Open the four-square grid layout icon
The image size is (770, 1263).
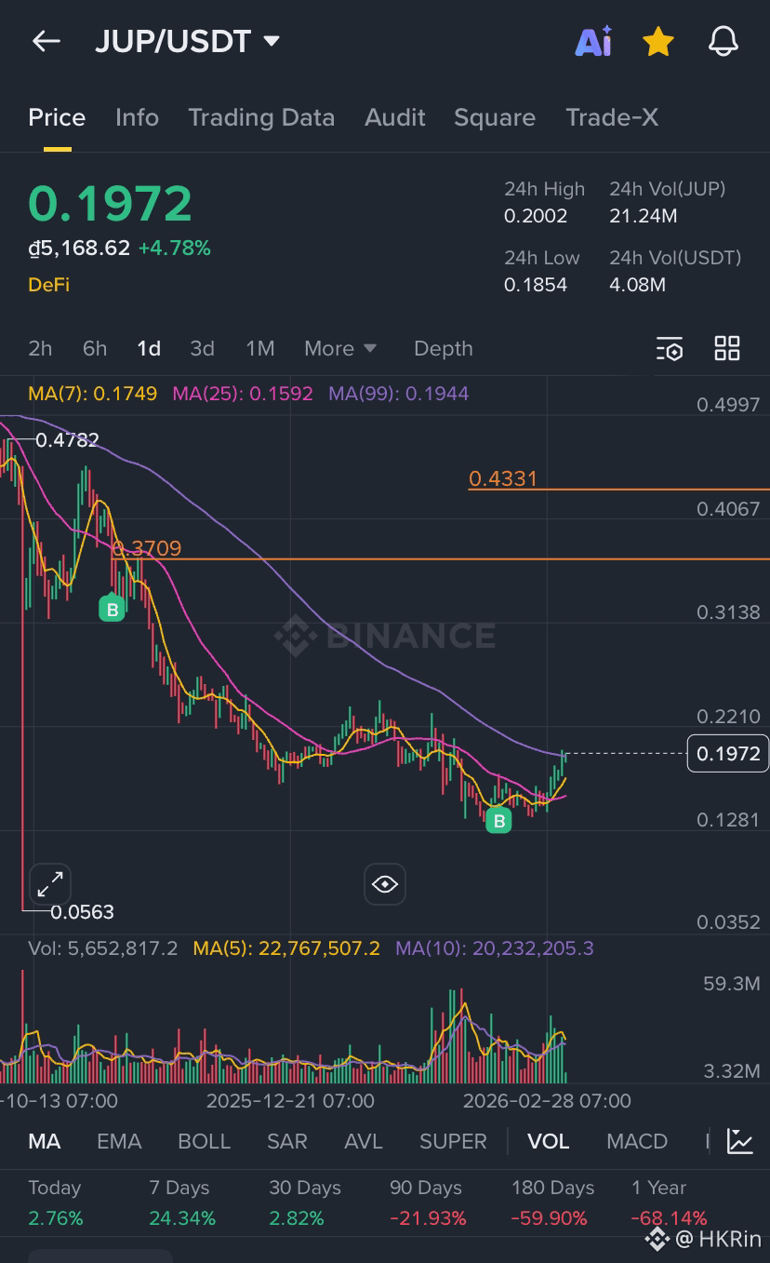(x=727, y=348)
